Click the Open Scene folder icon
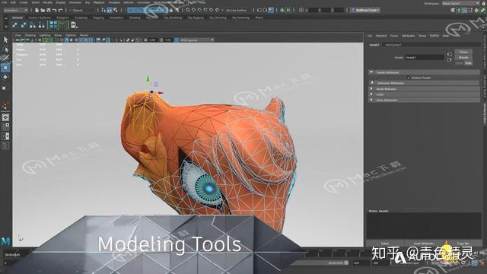 coord(43,10)
